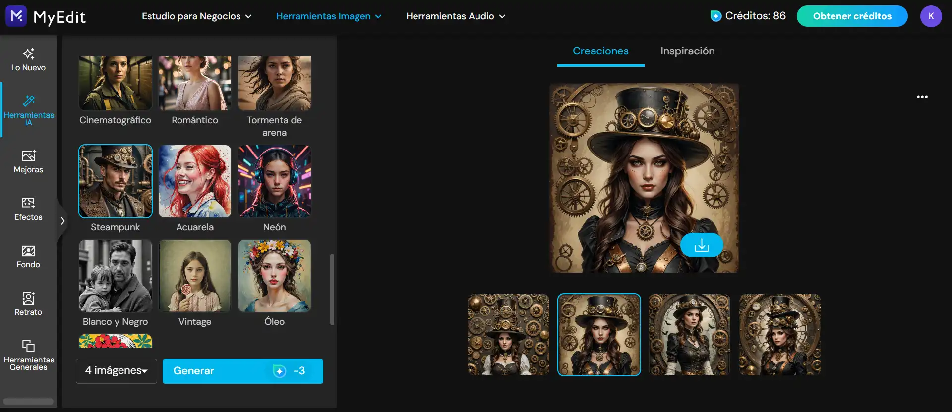Expand the Herramientas Audio menu
Viewport: 952px width, 412px height.
(x=455, y=16)
